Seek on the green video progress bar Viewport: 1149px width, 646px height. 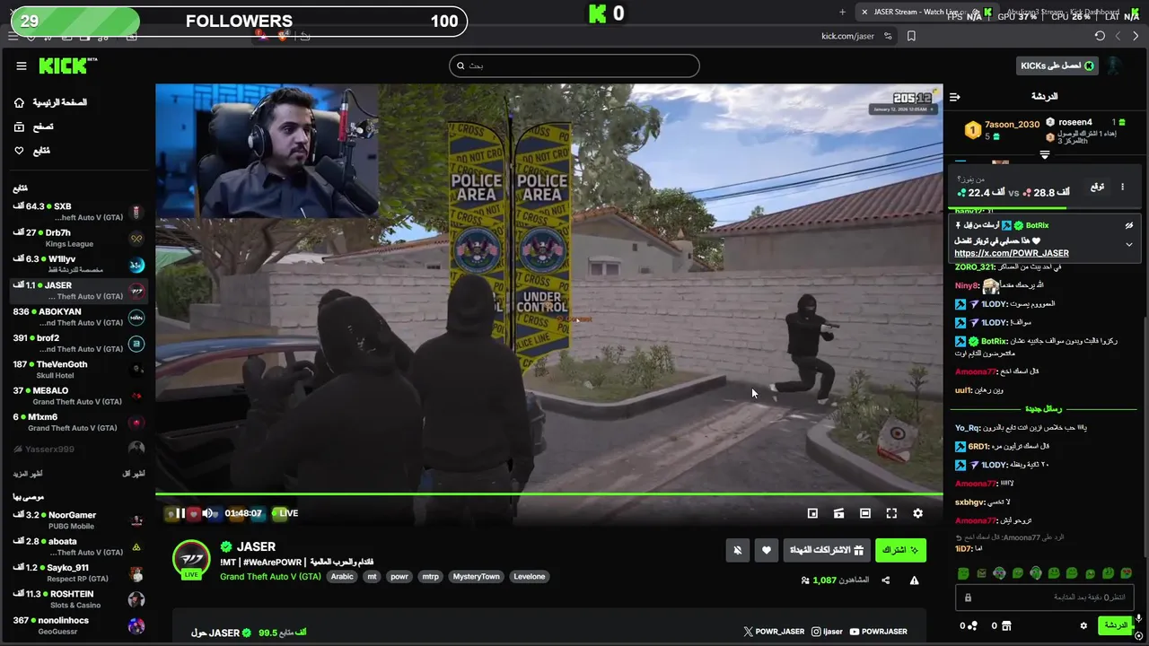(548, 493)
